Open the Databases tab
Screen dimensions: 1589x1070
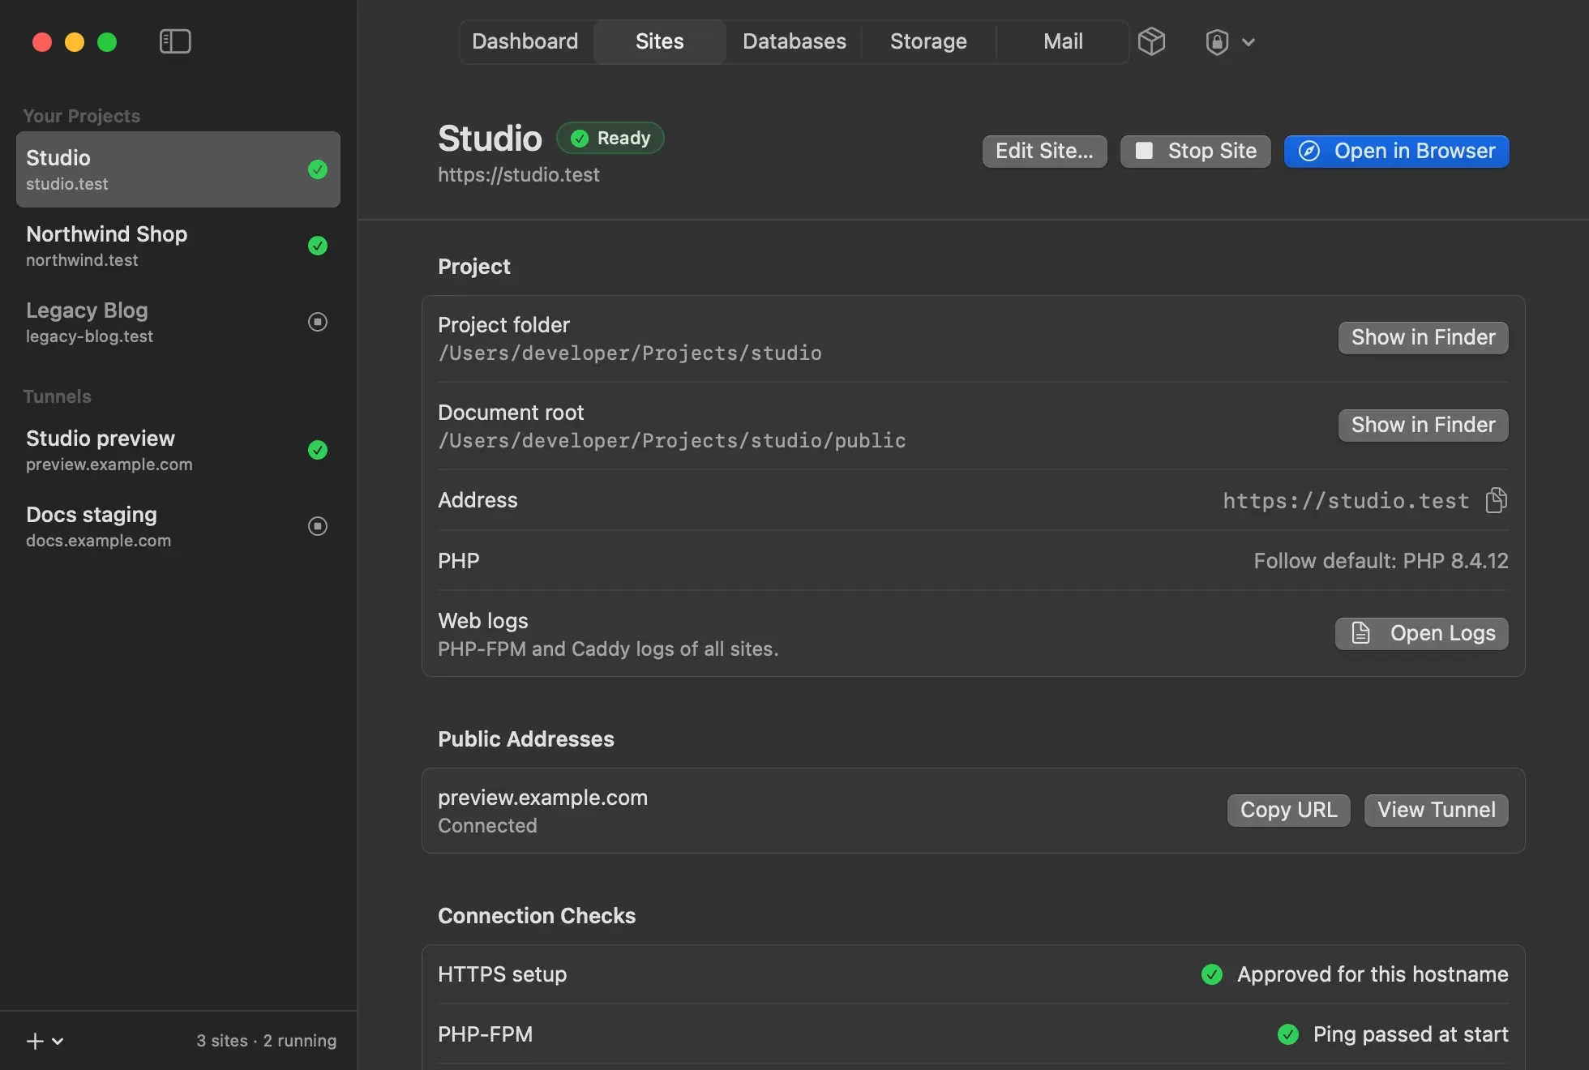[x=794, y=41]
